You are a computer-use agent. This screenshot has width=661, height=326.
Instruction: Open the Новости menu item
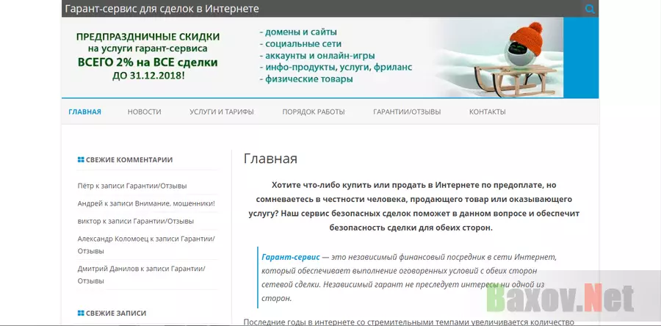(144, 112)
